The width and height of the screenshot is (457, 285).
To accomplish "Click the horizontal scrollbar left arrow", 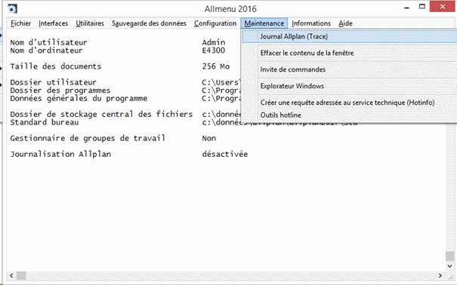I will click(11, 275).
